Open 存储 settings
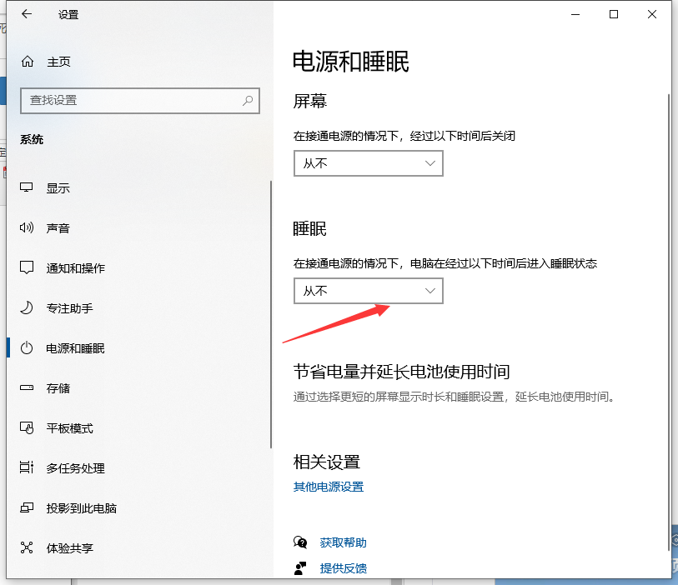Viewport: 678px width, 585px height. coord(58,388)
